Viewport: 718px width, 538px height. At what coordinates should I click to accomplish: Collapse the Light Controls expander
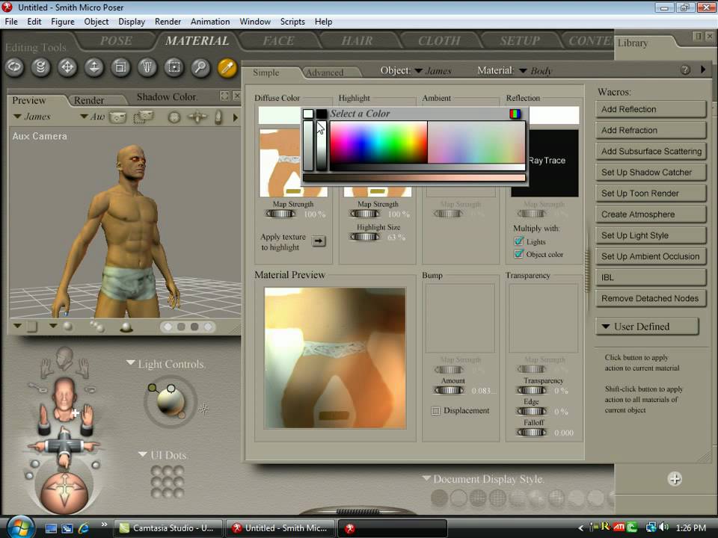click(130, 363)
